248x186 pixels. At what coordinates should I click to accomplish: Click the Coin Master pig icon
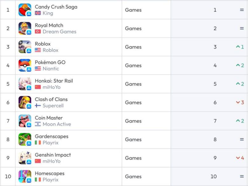24,121
